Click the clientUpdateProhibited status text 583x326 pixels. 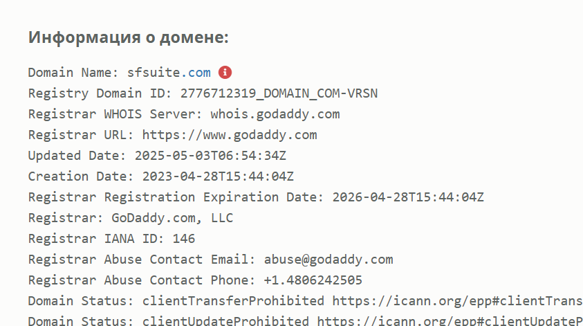[x=225, y=321]
